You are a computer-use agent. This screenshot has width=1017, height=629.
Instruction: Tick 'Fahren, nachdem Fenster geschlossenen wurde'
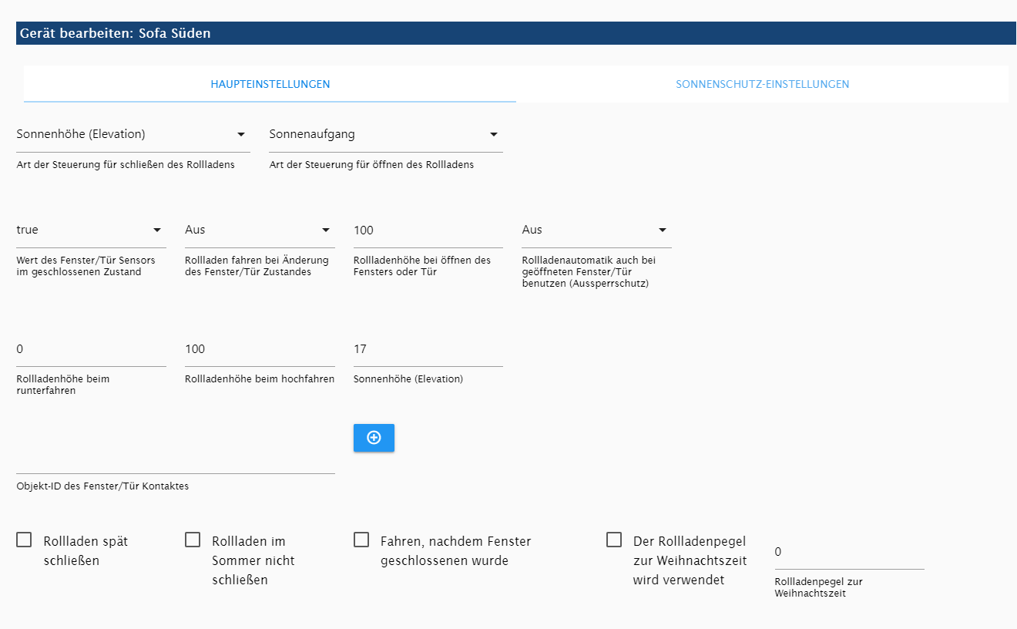(361, 540)
